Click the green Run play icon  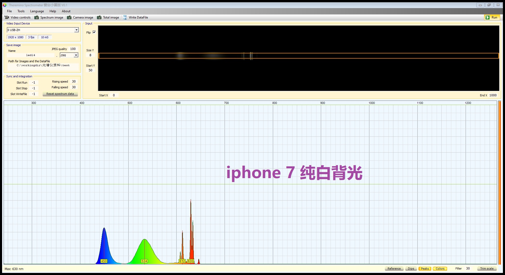pyautogui.click(x=488, y=17)
